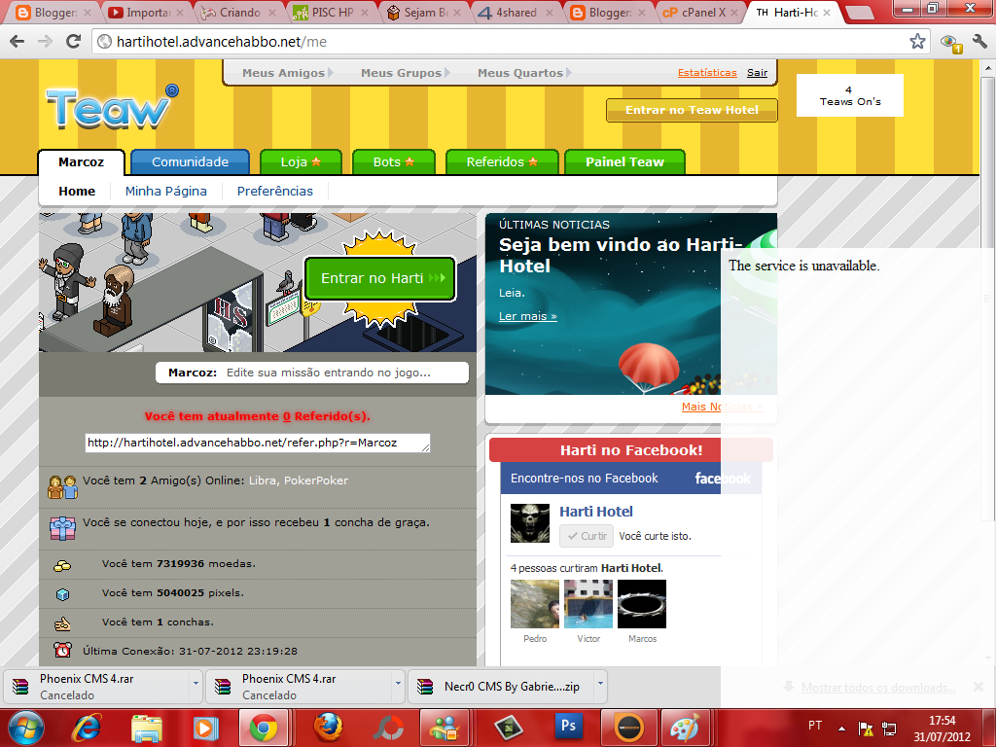997x747 pixels.
Task: Click the Marcoz mission text box
Action: (x=312, y=373)
